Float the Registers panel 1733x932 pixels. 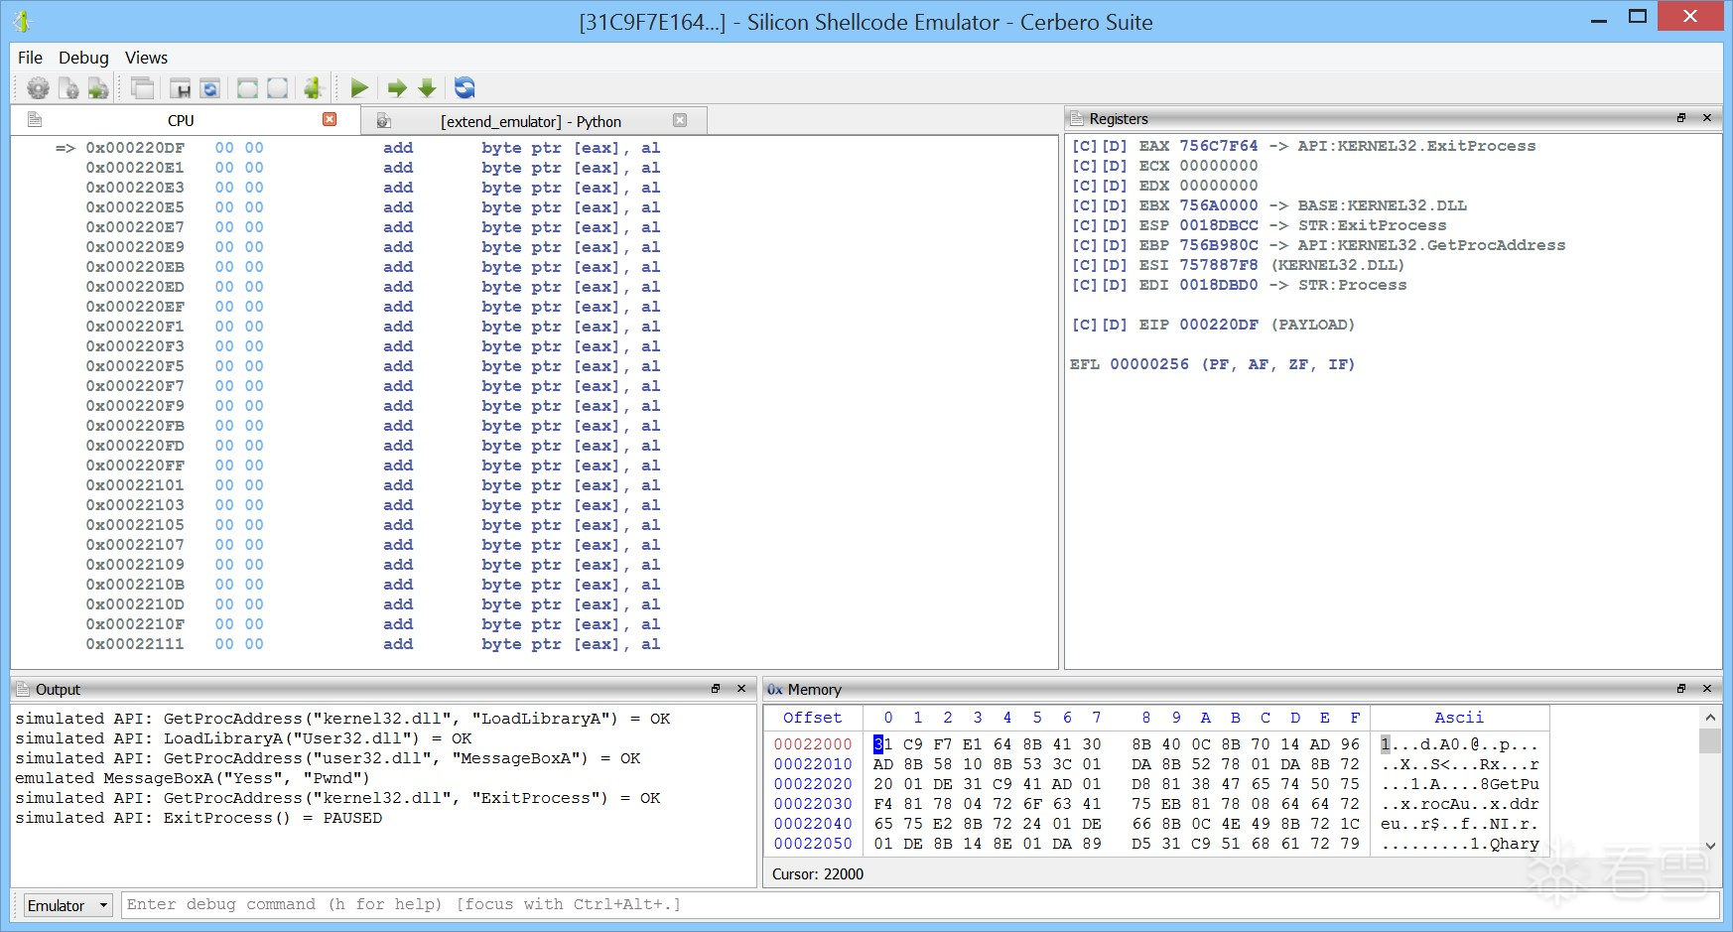[x=1681, y=118]
